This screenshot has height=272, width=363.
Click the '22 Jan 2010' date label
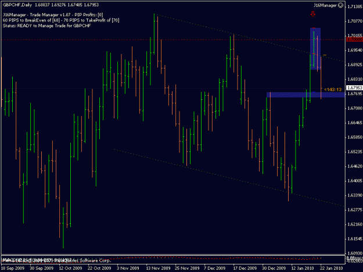(332, 268)
